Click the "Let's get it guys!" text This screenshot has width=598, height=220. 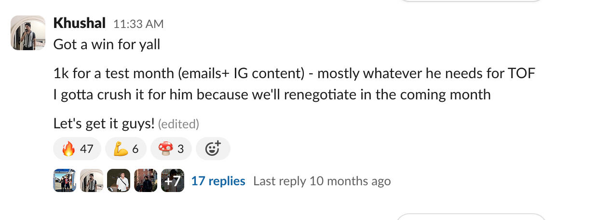[x=104, y=124]
